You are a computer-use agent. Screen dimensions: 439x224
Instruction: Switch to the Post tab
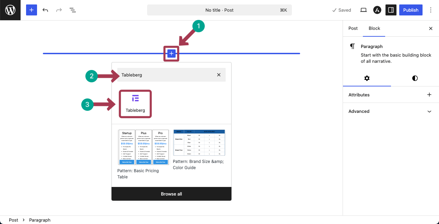click(x=353, y=28)
